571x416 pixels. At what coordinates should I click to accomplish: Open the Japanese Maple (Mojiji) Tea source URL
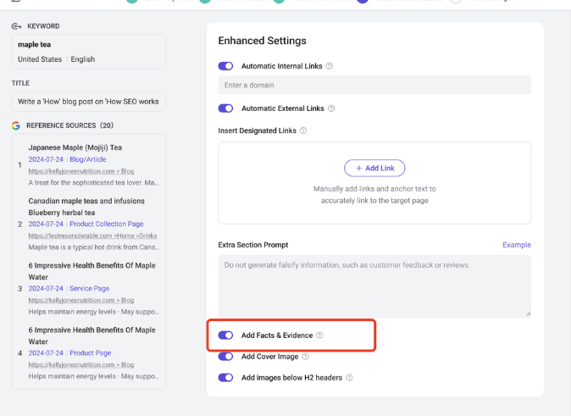tap(80, 170)
